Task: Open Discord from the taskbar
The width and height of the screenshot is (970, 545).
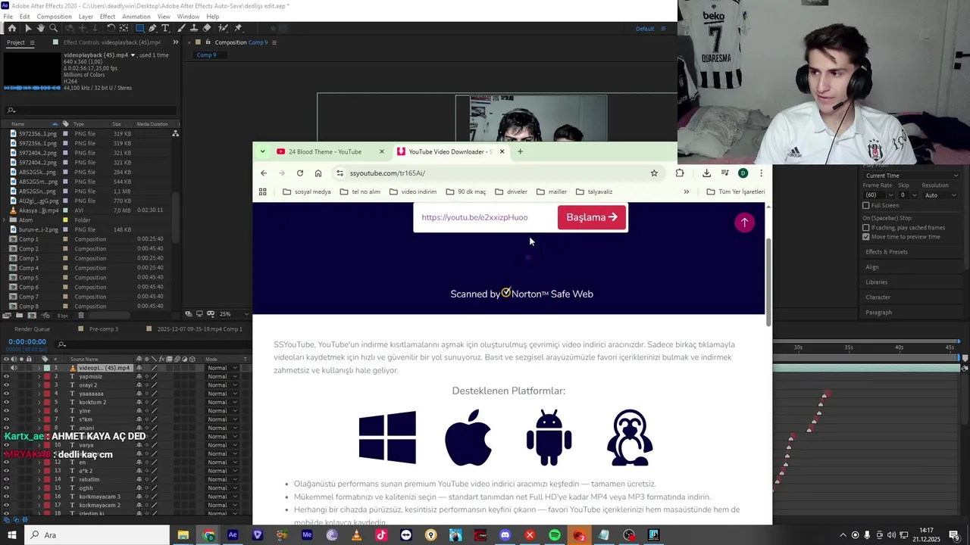Action: pos(505,535)
